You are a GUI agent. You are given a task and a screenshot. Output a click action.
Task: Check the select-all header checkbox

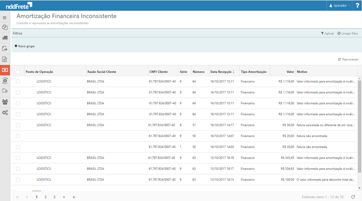pyautogui.click(x=18, y=72)
